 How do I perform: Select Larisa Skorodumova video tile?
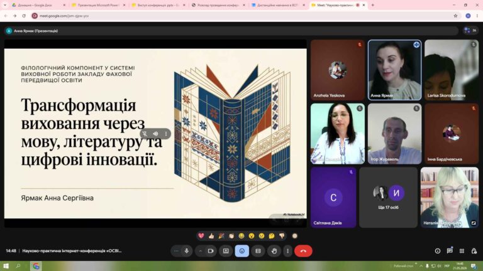pos(452,70)
